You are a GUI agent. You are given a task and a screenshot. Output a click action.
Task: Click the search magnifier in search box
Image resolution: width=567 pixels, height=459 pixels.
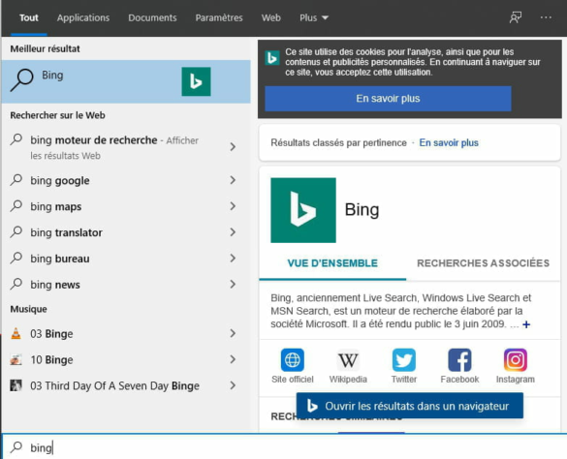(16, 447)
